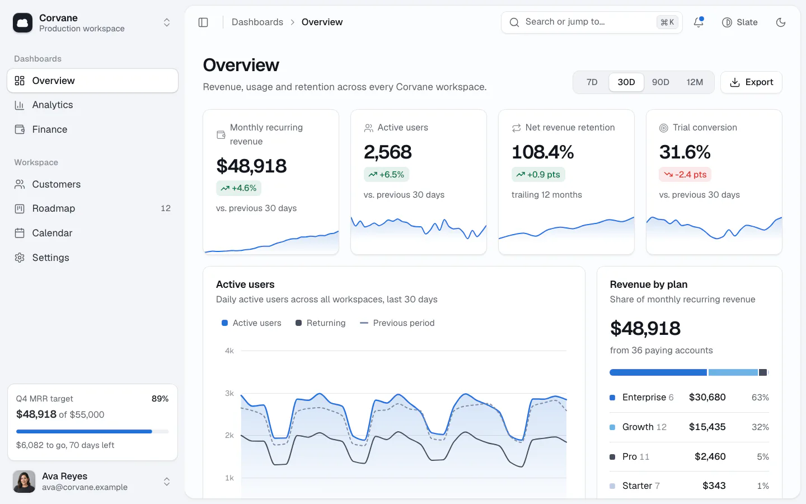Click the Roadmap badge count 12
Image resolution: width=806 pixels, height=504 pixels.
tap(166, 208)
